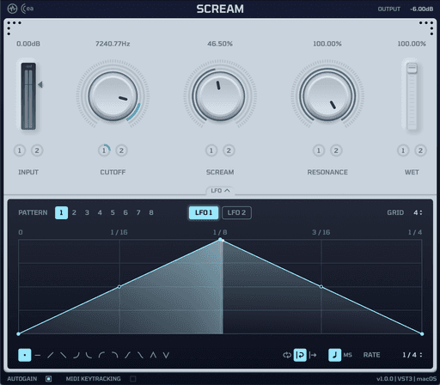Choose the triangle peak shape icon
The width and height of the screenshot is (440, 385).
coord(153,356)
